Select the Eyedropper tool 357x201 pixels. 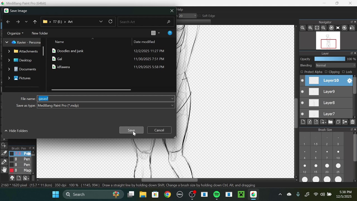click(4, 162)
